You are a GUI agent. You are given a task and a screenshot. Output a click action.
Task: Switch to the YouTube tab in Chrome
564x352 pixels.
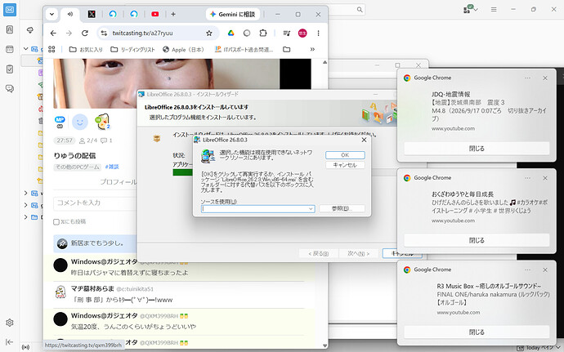coord(155,15)
